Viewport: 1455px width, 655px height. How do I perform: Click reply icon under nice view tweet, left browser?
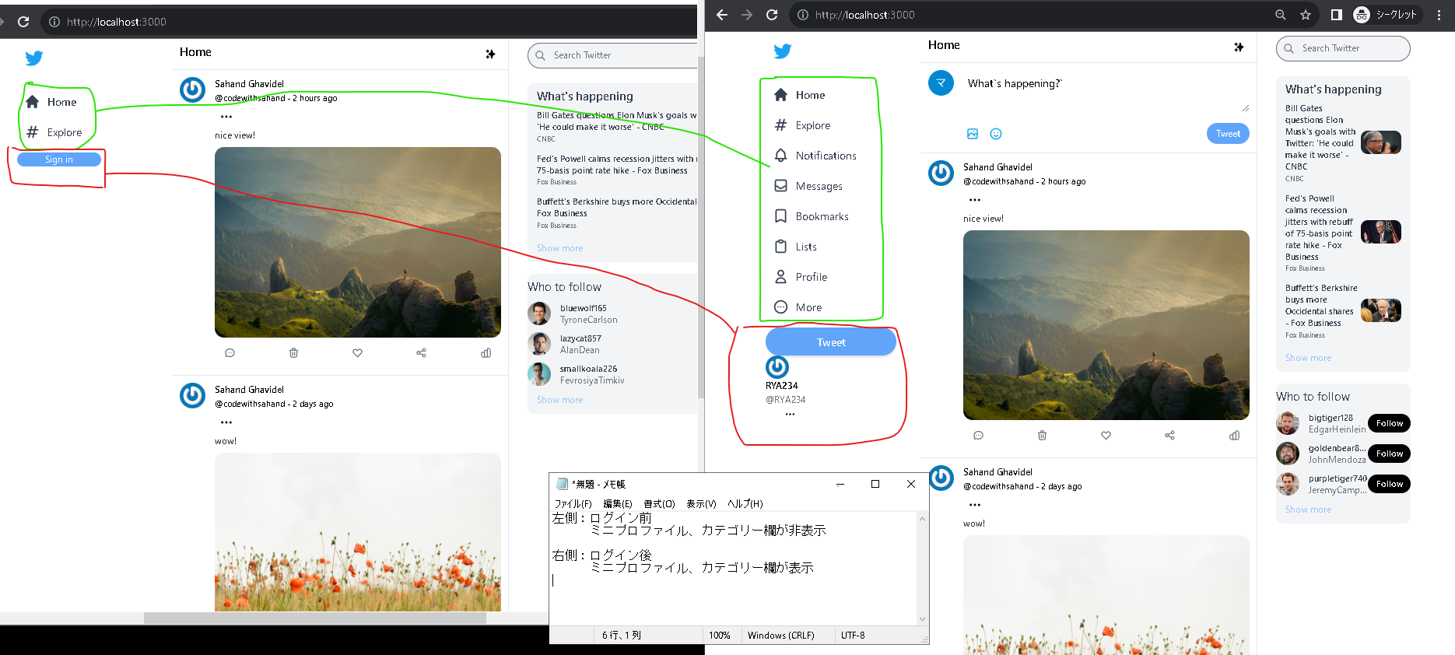pyautogui.click(x=230, y=353)
